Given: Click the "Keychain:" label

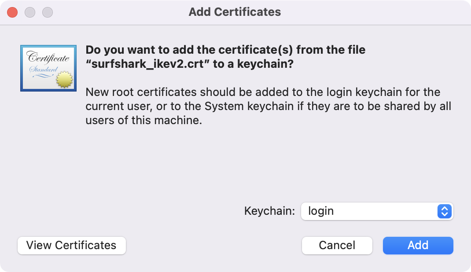Looking at the screenshot, I should point(269,211).
